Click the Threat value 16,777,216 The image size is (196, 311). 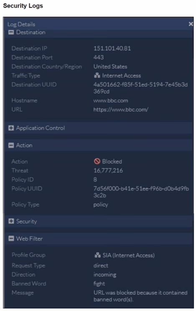tap(108, 171)
